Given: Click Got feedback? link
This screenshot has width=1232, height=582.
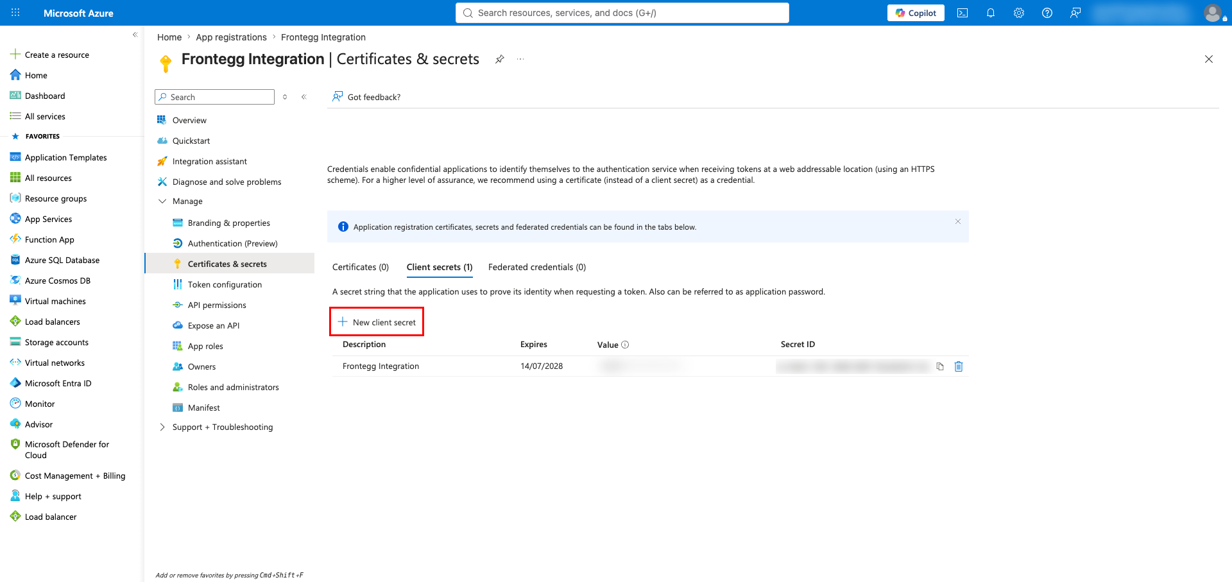Looking at the screenshot, I should [x=366, y=97].
